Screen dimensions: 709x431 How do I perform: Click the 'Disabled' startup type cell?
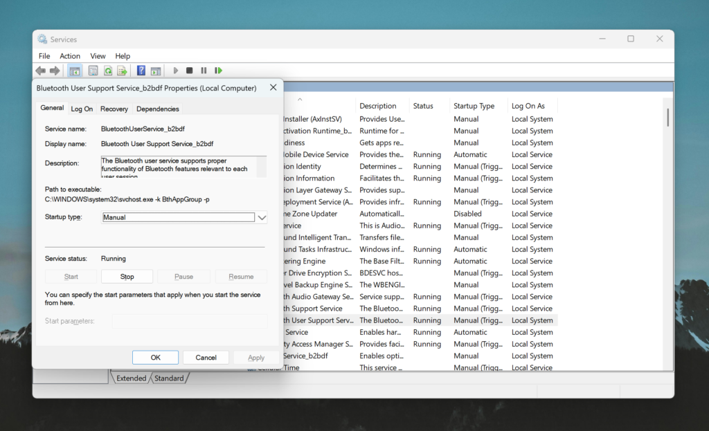pos(467,214)
